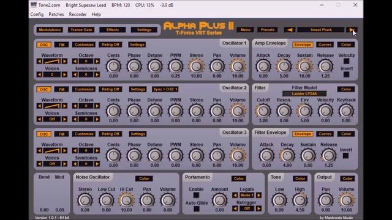Open the Filter Model Ladder LP24A dropdown

304,94
